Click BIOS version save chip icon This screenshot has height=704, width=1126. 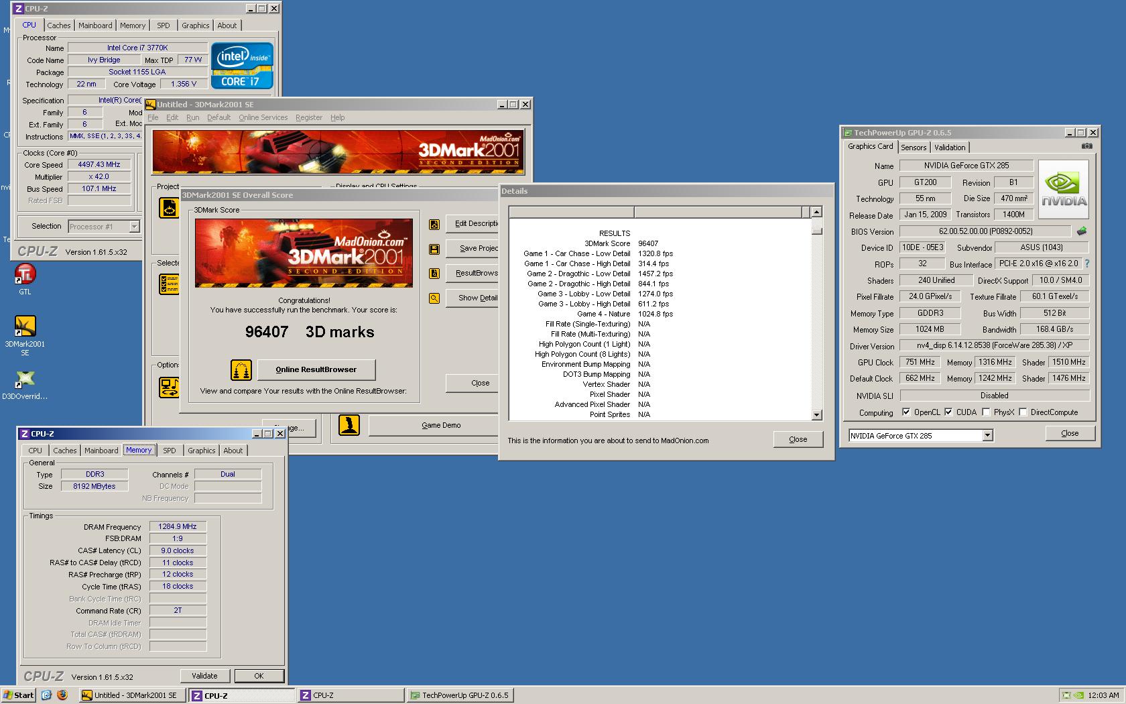[x=1081, y=231]
